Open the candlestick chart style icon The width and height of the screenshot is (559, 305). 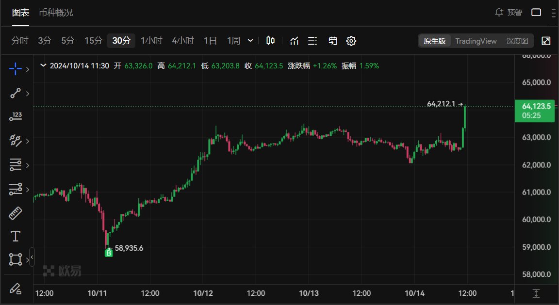271,41
